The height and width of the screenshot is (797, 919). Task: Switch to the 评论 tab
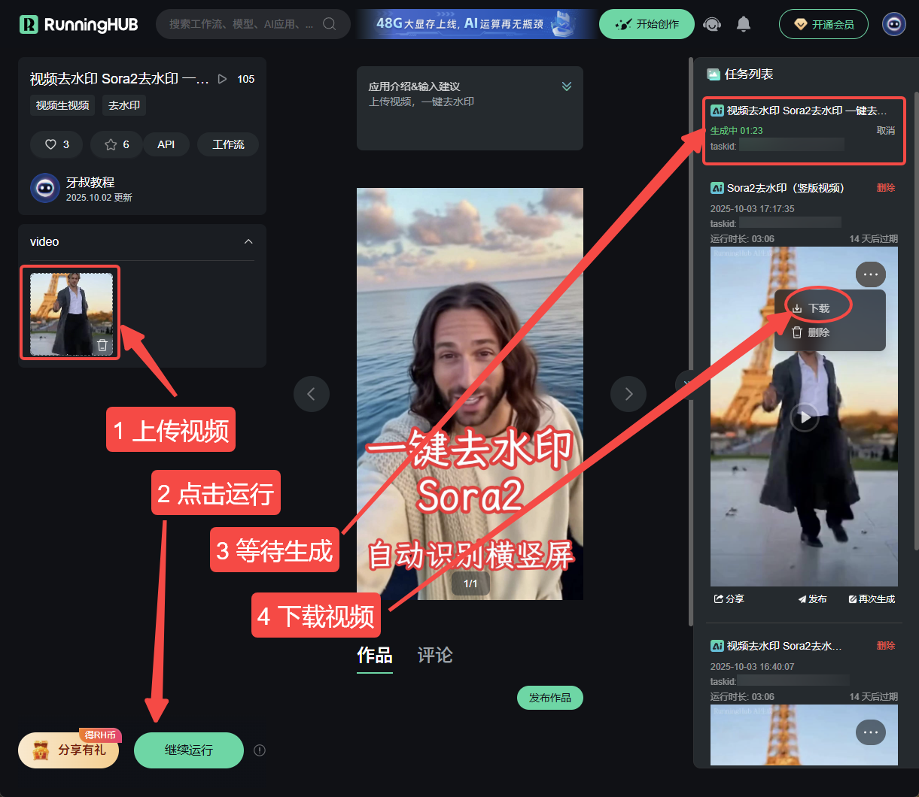point(435,655)
